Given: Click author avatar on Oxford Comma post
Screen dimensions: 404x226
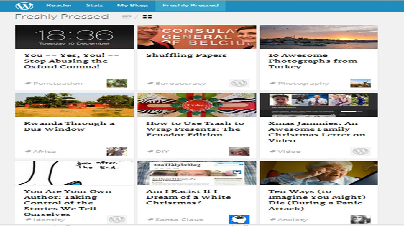Looking at the screenshot, I should point(117,83).
